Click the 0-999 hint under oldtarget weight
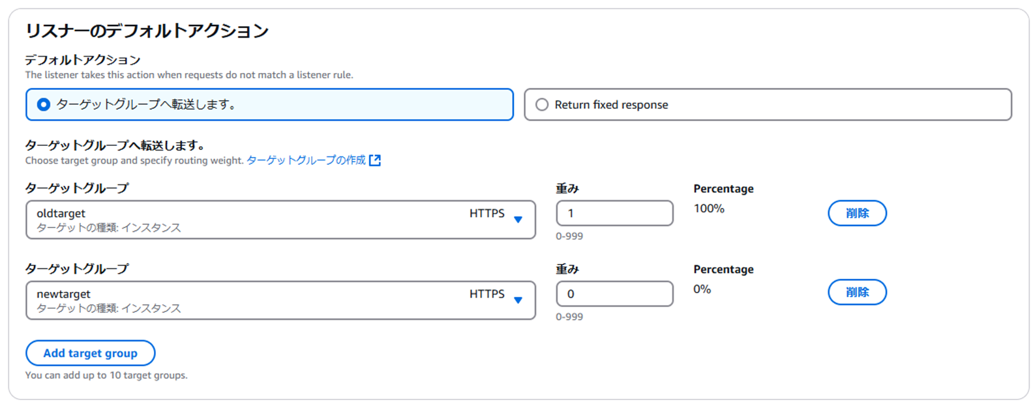 [x=569, y=236]
